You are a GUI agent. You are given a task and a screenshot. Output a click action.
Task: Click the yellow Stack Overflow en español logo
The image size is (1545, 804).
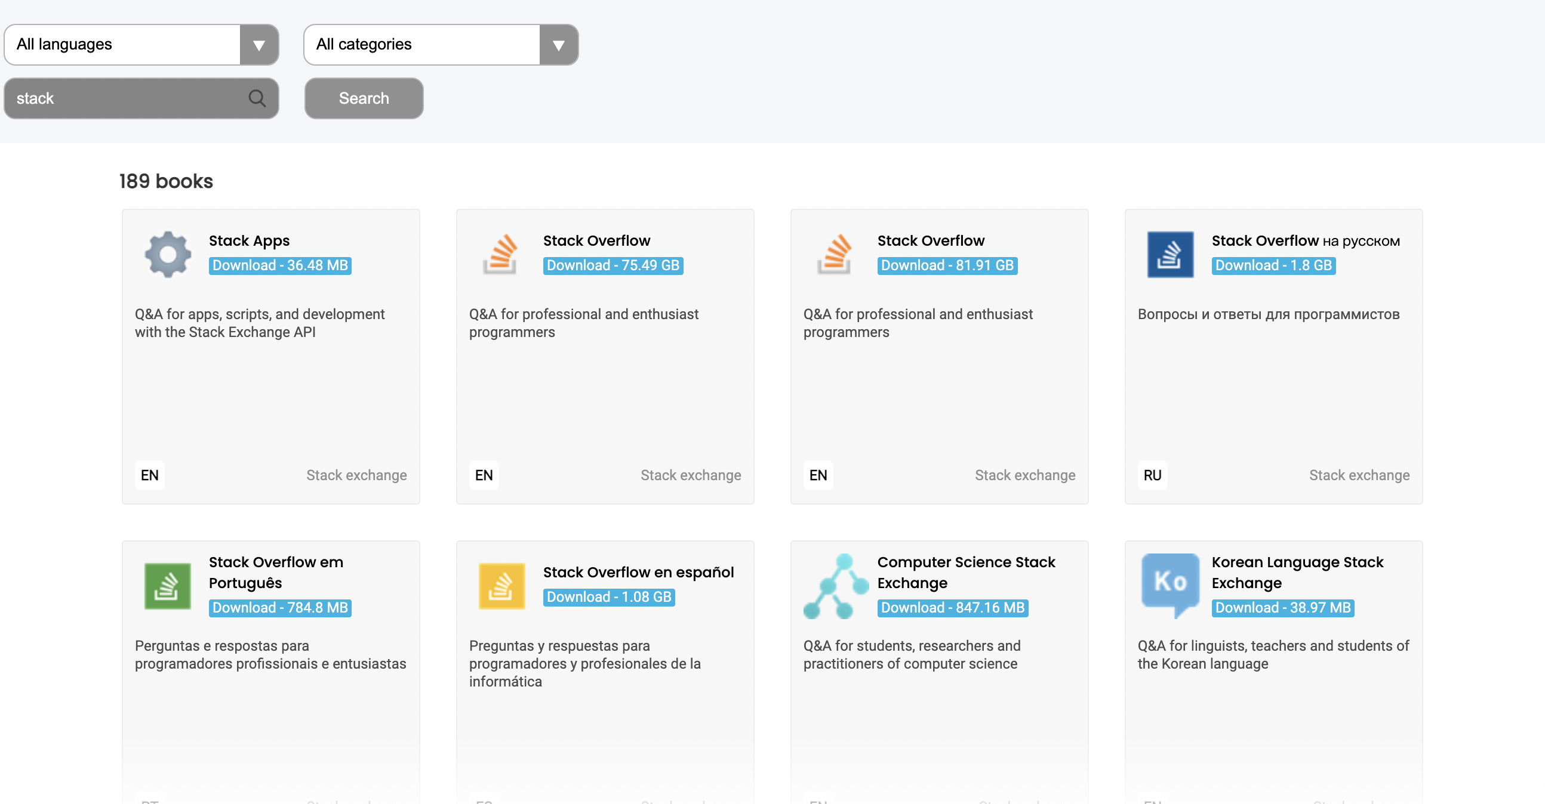point(502,586)
